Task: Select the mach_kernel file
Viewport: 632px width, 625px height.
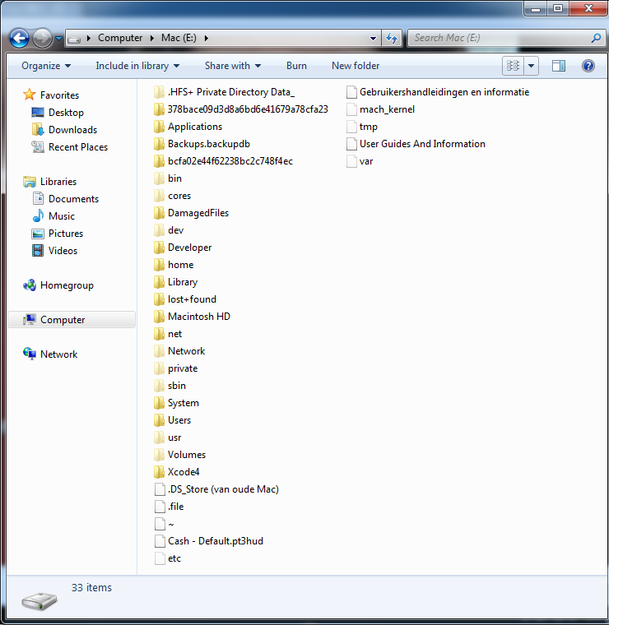Action: coord(381,109)
